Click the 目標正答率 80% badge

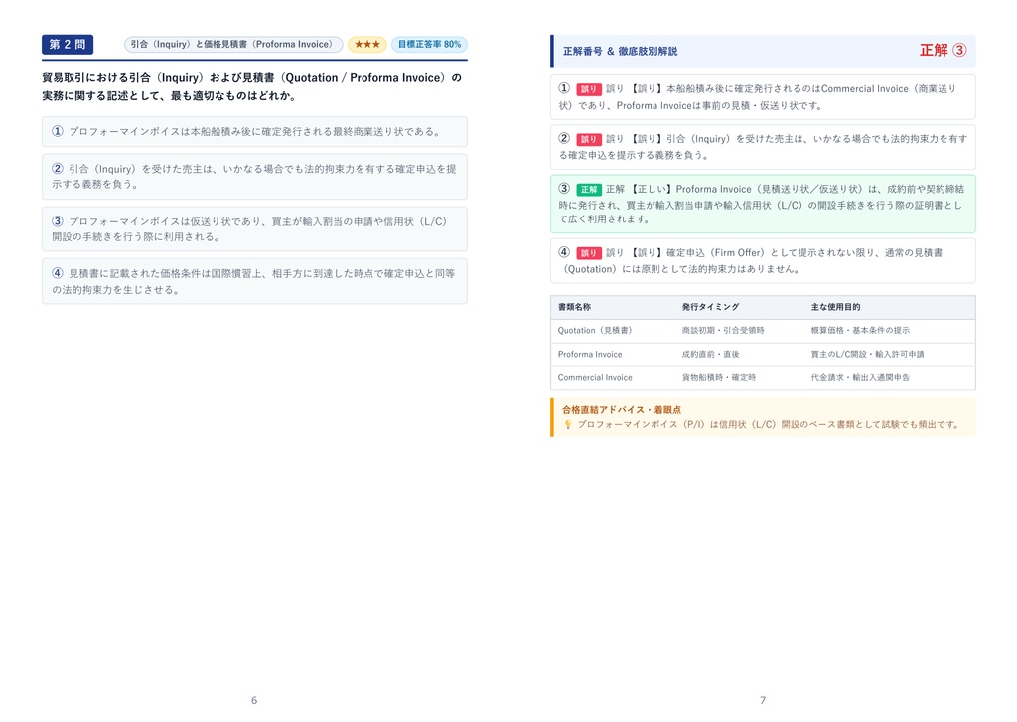click(429, 44)
